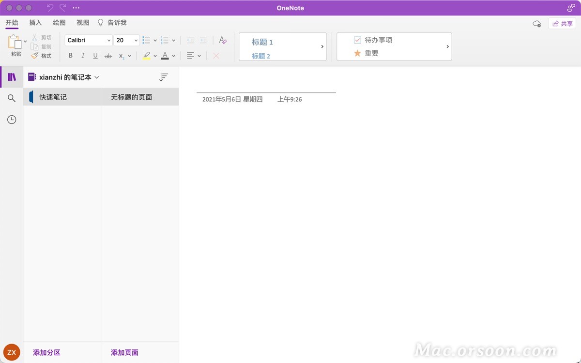Click the 添加分区 button
Viewport: 581px width, 363px height.
(46, 352)
